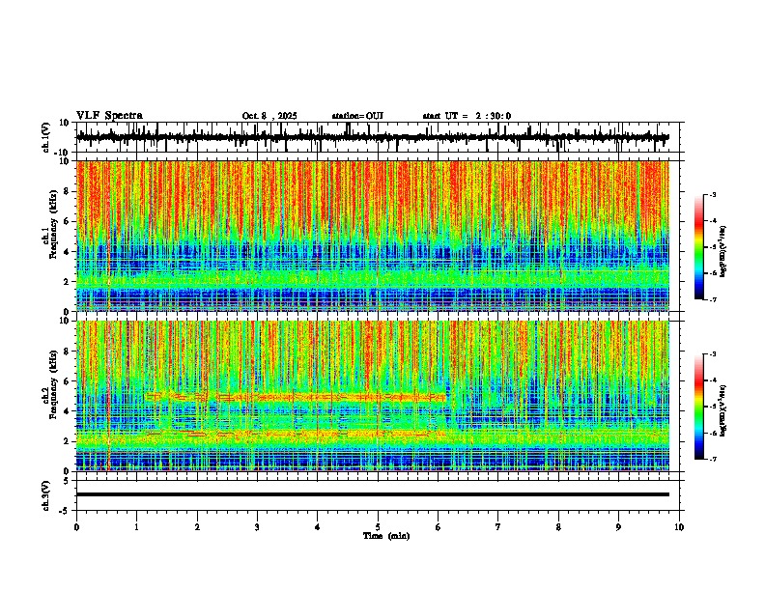Click the "-3" label on ch.1 color scale
This screenshot has height=591, width=765.
[712, 194]
